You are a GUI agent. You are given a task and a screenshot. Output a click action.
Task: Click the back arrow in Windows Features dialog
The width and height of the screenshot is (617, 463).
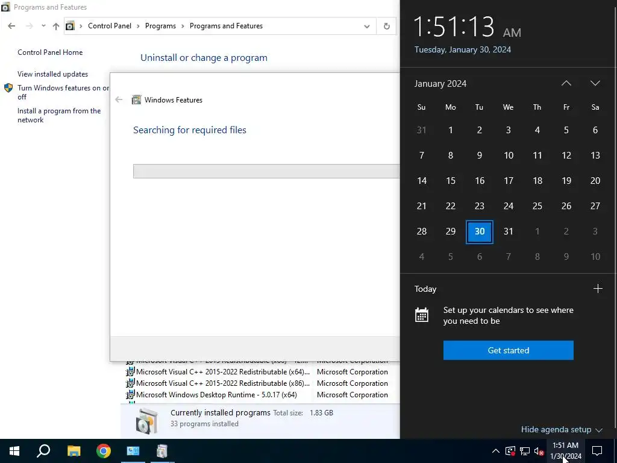(119, 99)
